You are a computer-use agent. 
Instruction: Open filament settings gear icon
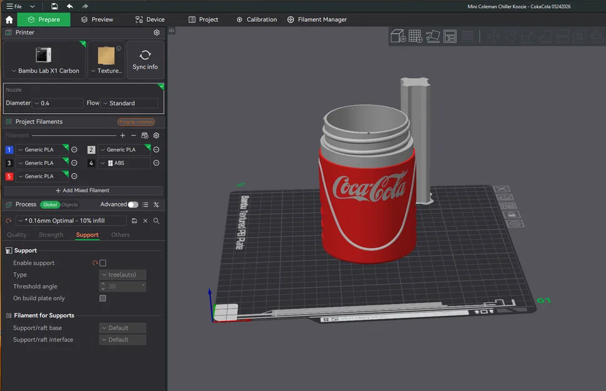click(156, 136)
